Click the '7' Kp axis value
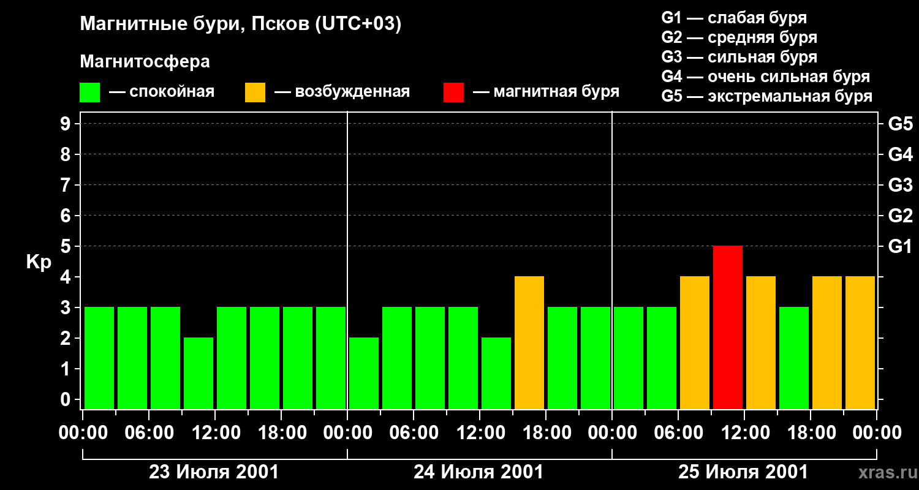Viewport: 919px width, 490px height. point(67,185)
